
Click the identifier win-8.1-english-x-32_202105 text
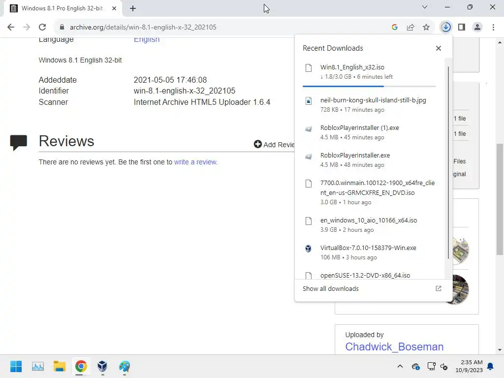tap(185, 91)
